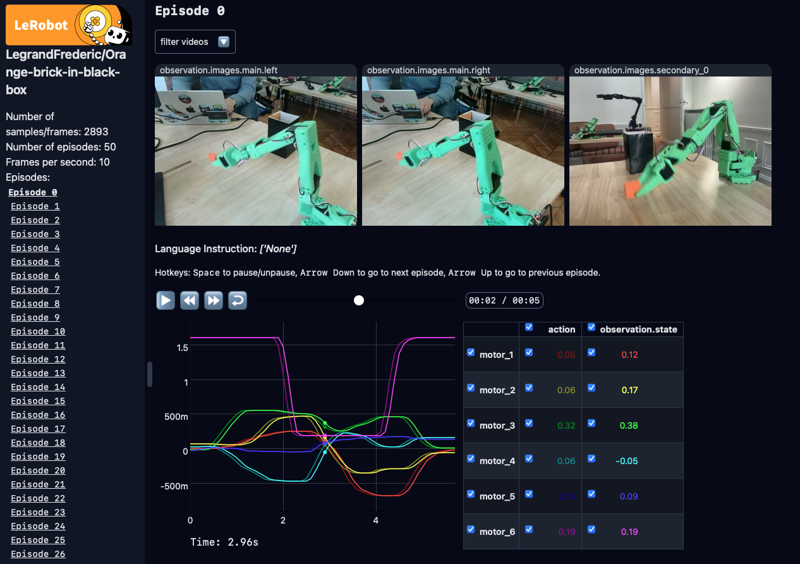This screenshot has height=564, width=800.
Task: Disable the motor_6 action checkbox
Action: [529, 529]
